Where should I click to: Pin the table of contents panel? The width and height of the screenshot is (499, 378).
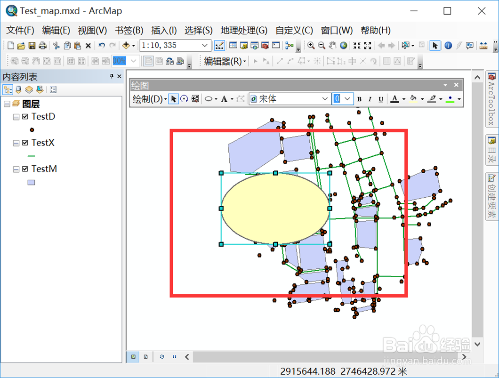[112, 76]
